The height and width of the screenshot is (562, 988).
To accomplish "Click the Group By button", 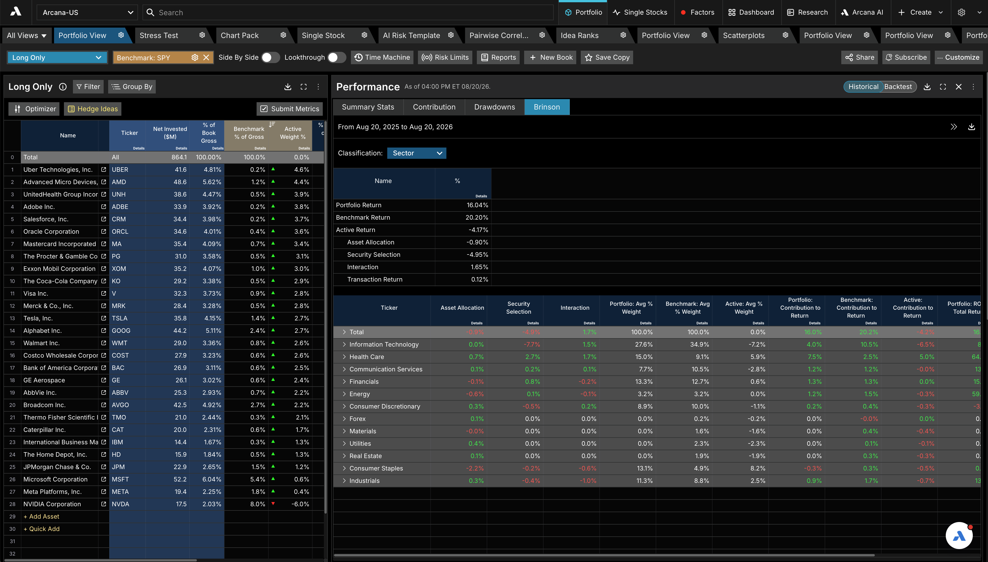I will coord(132,87).
